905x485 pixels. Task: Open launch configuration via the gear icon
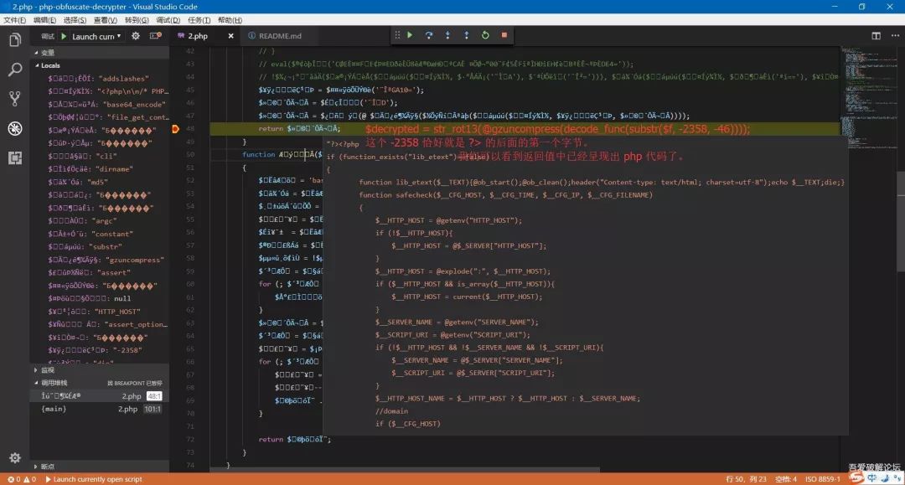click(133, 35)
